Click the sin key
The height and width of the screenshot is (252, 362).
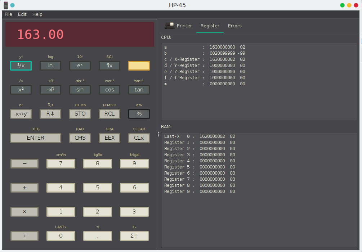(x=80, y=90)
